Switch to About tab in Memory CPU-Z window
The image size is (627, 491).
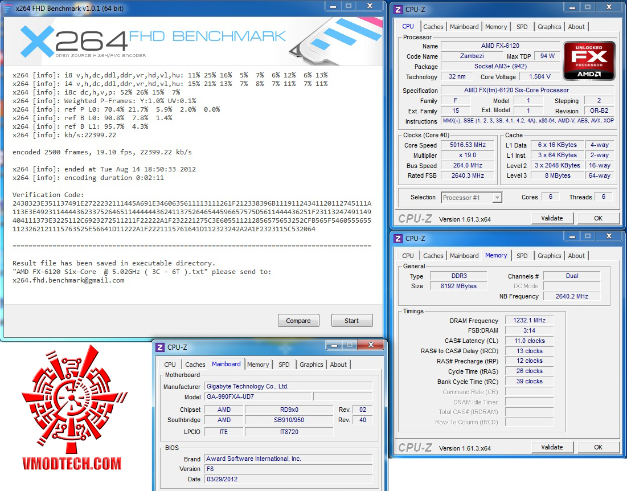(x=576, y=256)
